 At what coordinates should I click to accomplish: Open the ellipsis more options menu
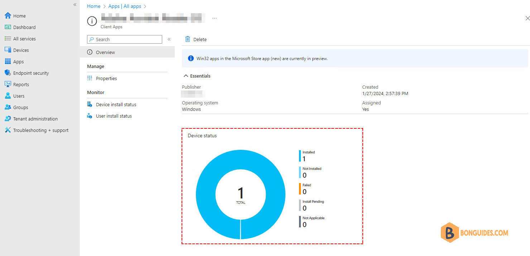pyautogui.click(x=214, y=18)
